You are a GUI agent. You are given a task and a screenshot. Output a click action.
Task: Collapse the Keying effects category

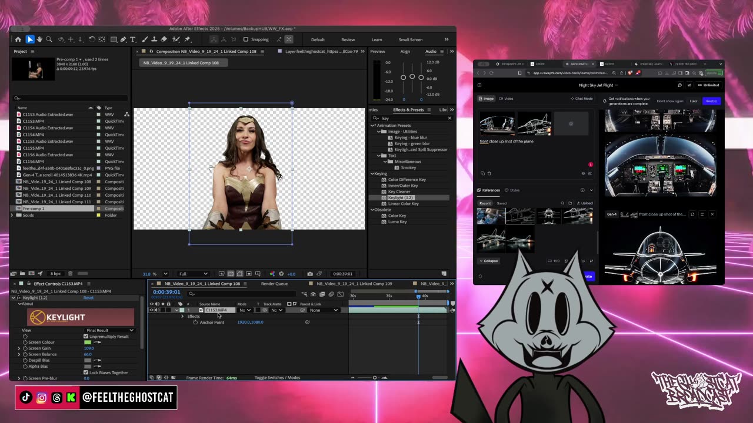[372, 174]
